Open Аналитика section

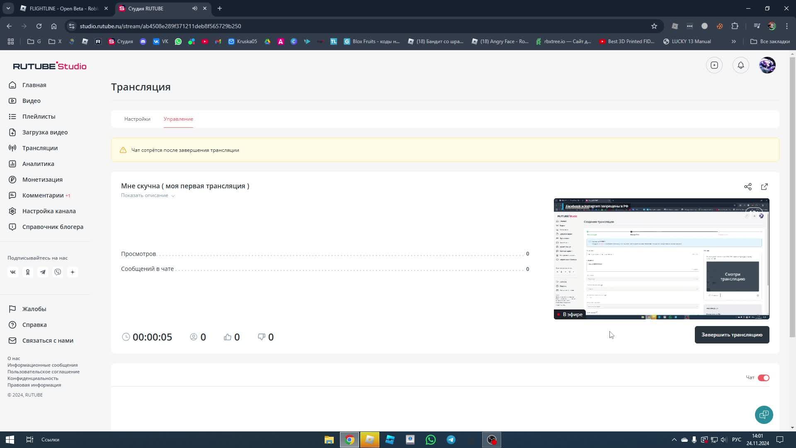(x=32, y=164)
